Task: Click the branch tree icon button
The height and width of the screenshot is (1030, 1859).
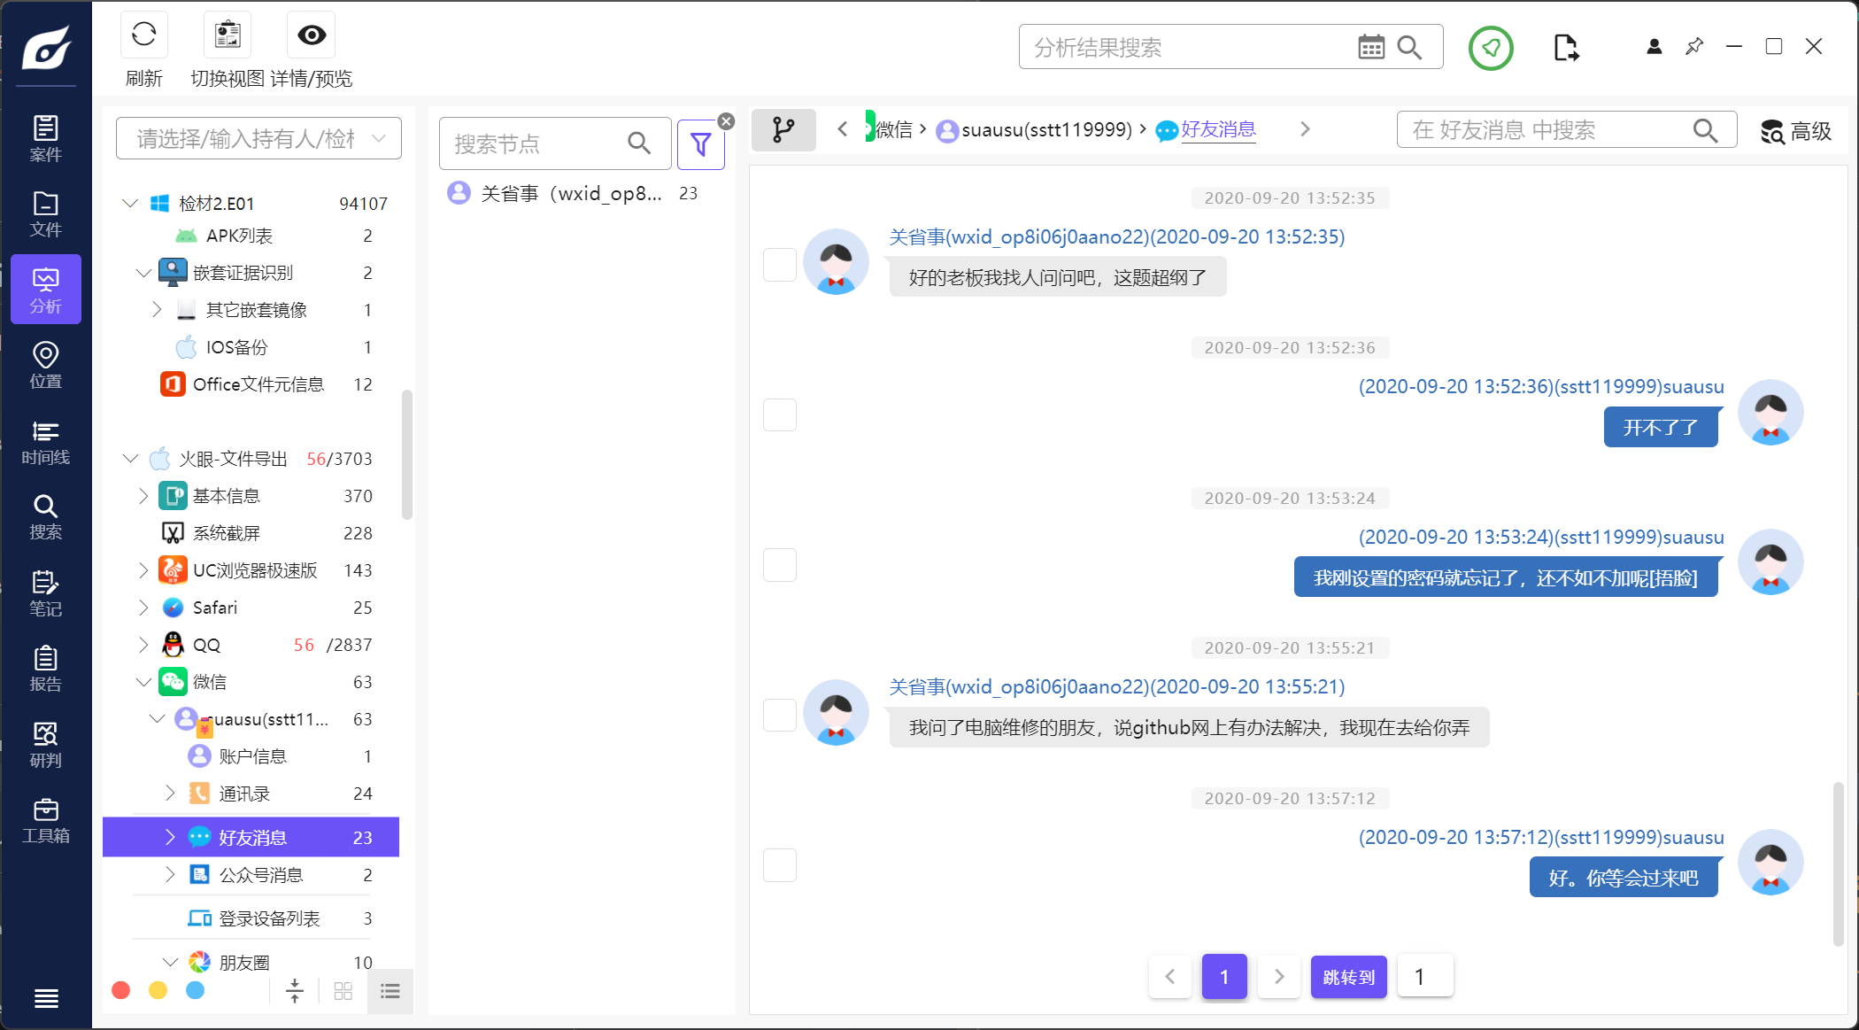Action: (783, 130)
